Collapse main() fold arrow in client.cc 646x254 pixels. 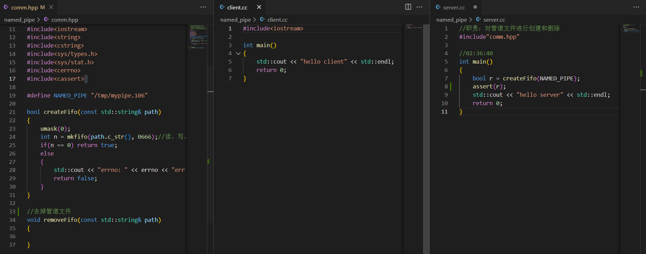[x=238, y=53]
